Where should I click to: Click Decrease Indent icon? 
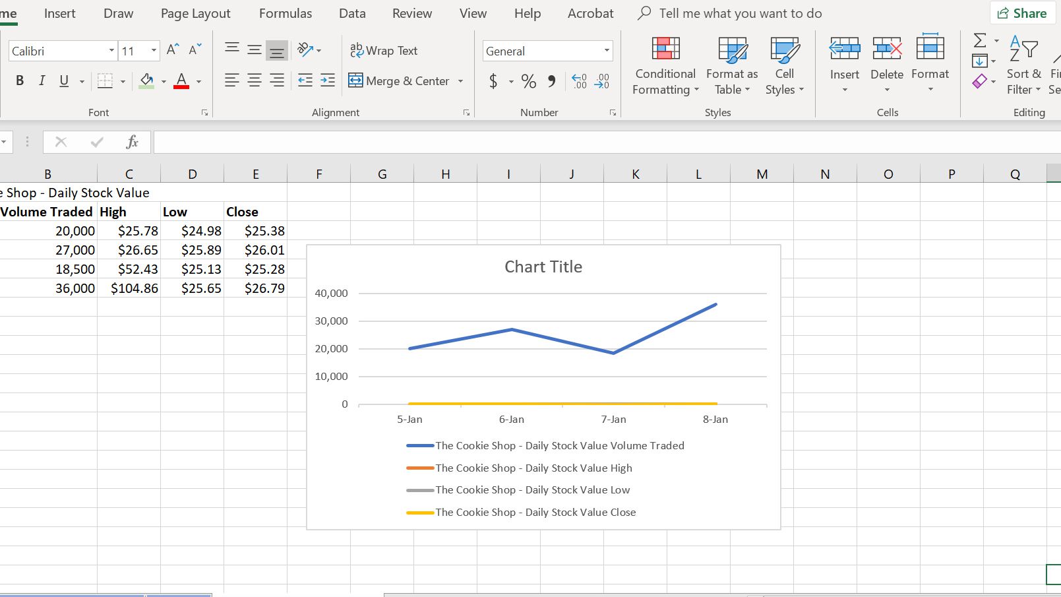tap(305, 80)
